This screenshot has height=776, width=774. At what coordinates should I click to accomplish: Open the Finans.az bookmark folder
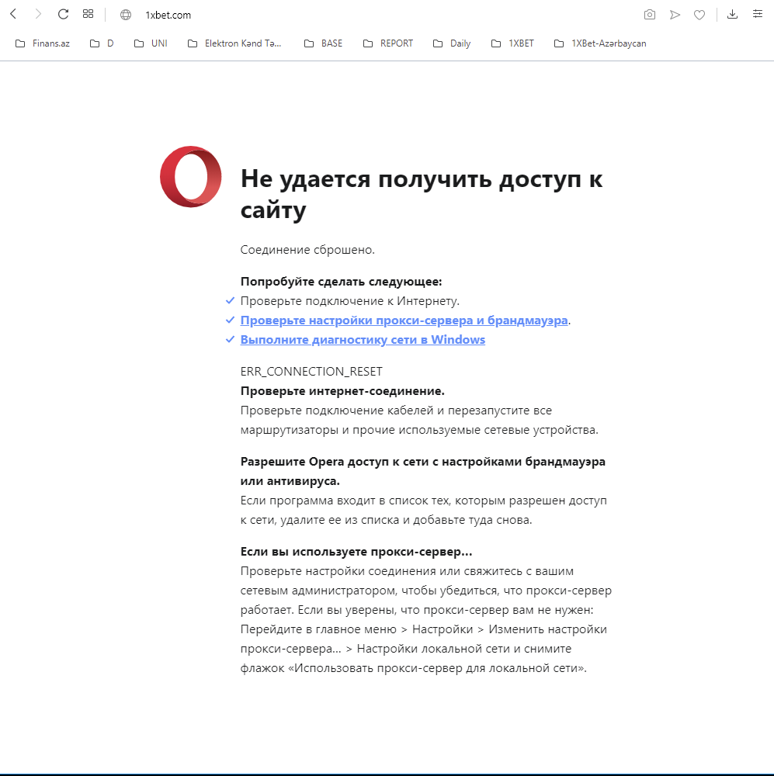tap(43, 43)
